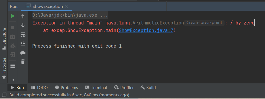Click the Exit icon with the arrow
This screenshot has width=265, height=99.
[13, 55]
